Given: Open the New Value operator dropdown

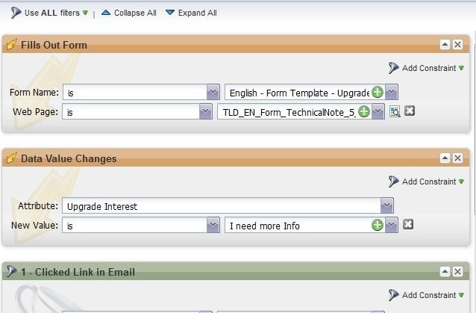Looking at the screenshot, I should [213, 225].
